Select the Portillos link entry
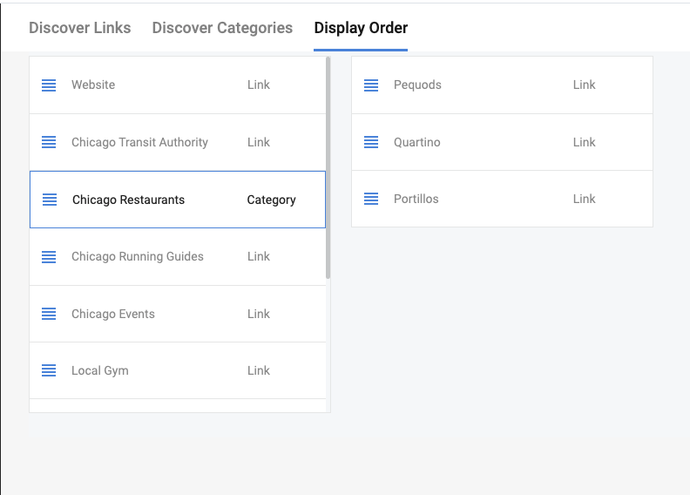 [x=416, y=199]
